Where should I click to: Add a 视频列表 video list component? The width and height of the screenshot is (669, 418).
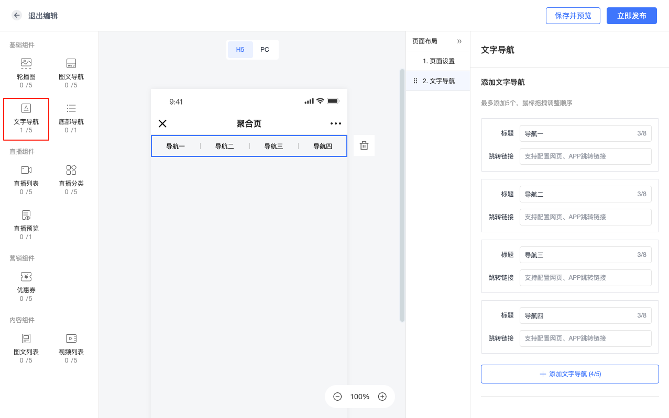click(71, 348)
